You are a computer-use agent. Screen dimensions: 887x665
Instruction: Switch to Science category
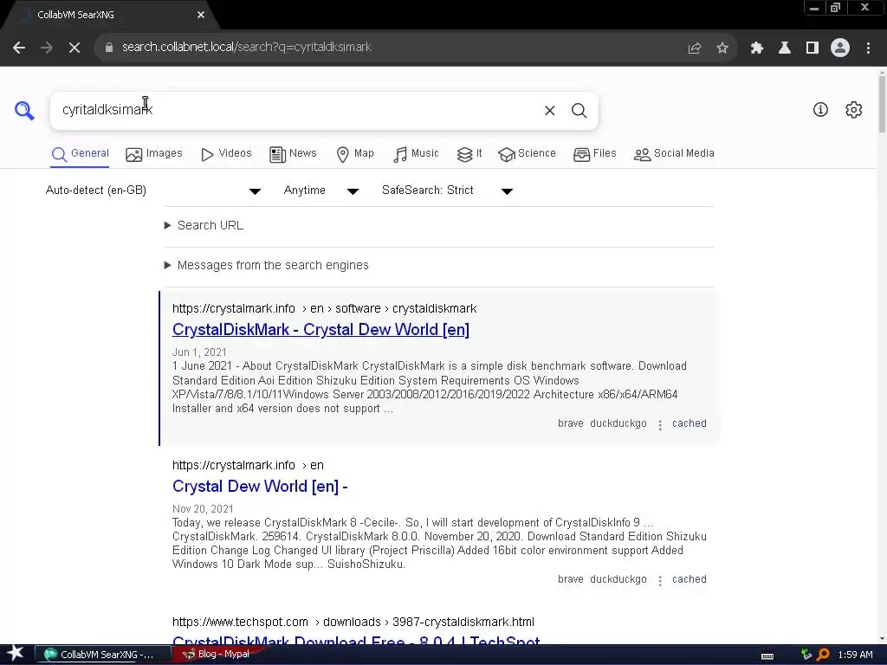[x=527, y=153]
